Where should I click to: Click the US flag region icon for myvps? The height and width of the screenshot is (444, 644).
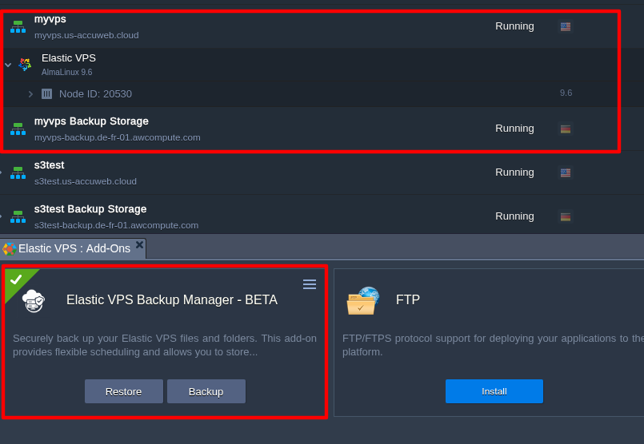(566, 26)
